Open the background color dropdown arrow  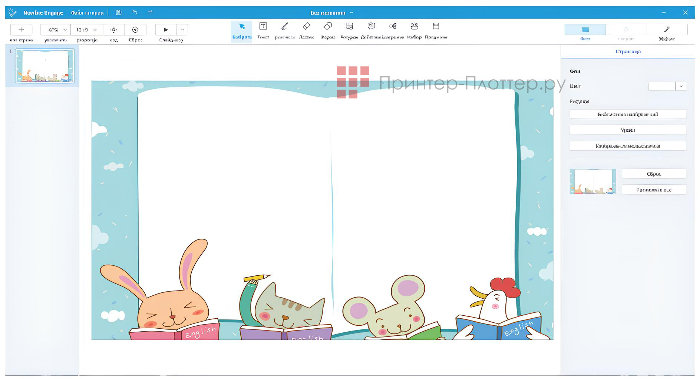(x=681, y=86)
